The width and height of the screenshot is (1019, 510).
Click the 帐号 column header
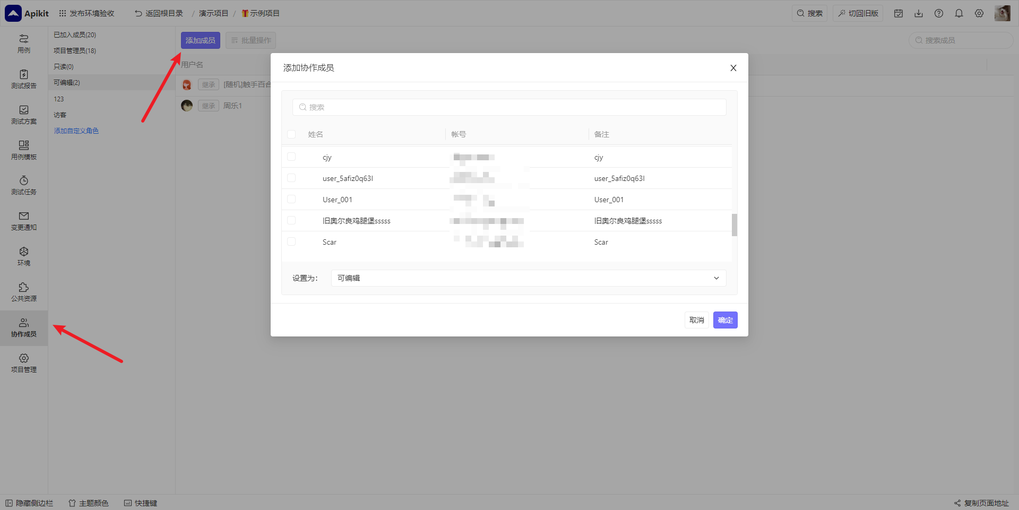(459, 134)
